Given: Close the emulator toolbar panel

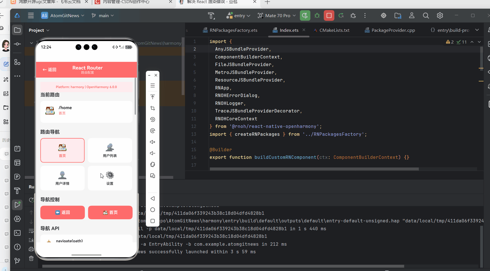Looking at the screenshot, I should click(x=156, y=75).
